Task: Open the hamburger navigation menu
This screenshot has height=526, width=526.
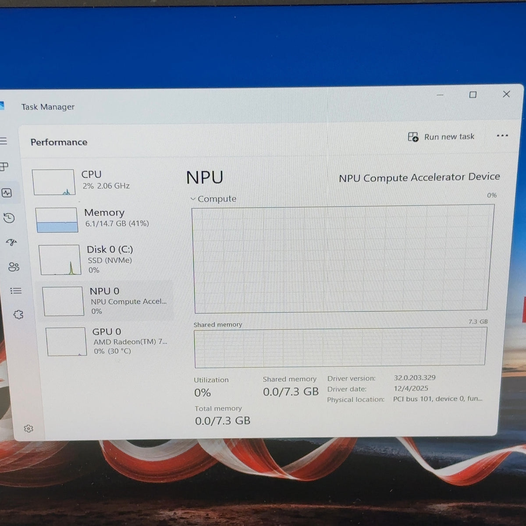Action: click(4, 141)
